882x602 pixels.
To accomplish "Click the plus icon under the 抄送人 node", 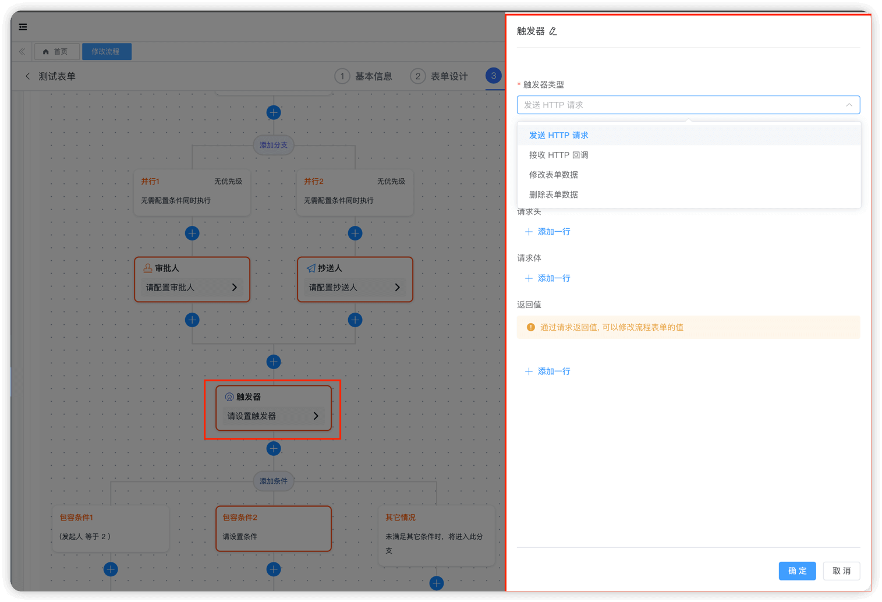I will point(355,320).
